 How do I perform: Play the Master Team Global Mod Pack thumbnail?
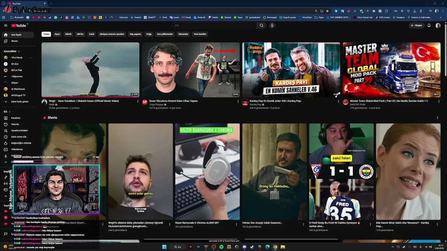click(391, 70)
